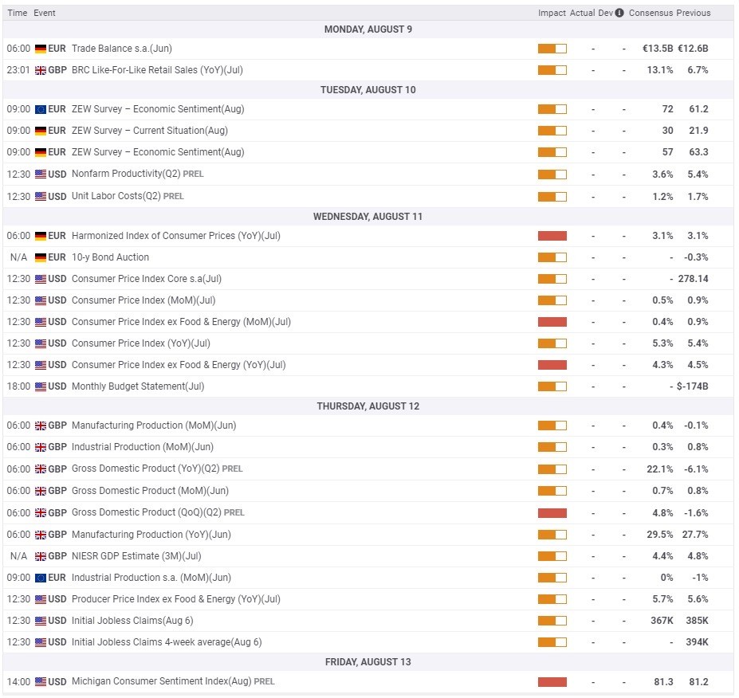Click red impact bar for GDP (QoQ)(Q2)
Image resolution: width=739 pixels, height=698 pixels.
pyautogui.click(x=552, y=513)
